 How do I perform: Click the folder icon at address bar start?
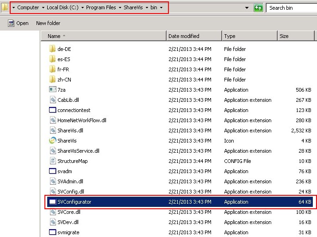(x=5, y=7)
